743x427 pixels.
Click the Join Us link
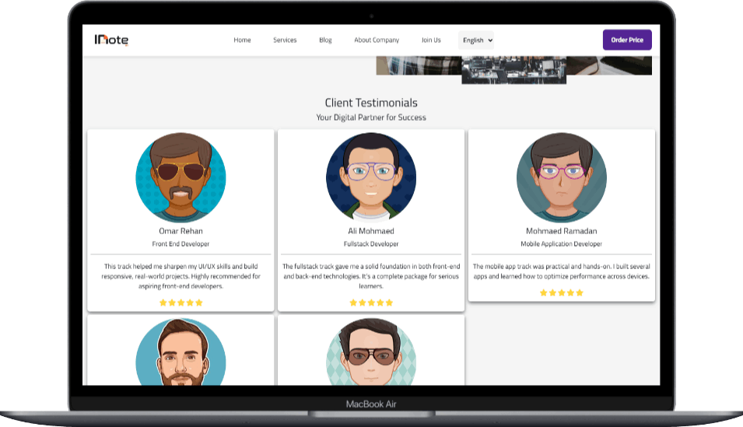click(x=431, y=40)
